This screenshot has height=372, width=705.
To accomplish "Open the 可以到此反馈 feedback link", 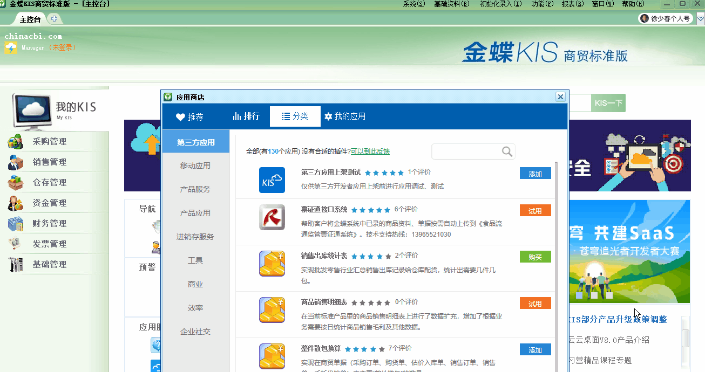I will (370, 151).
